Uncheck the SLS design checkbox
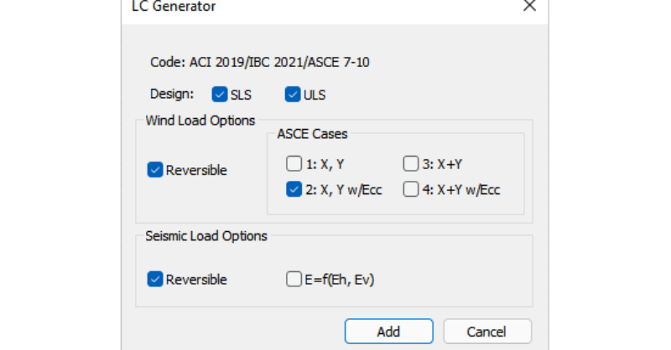 pyautogui.click(x=220, y=95)
